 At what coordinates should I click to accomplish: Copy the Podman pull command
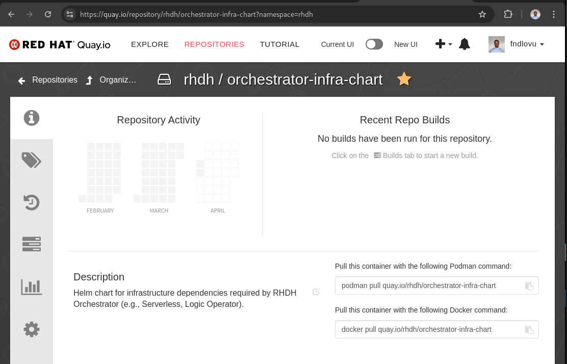529,286
